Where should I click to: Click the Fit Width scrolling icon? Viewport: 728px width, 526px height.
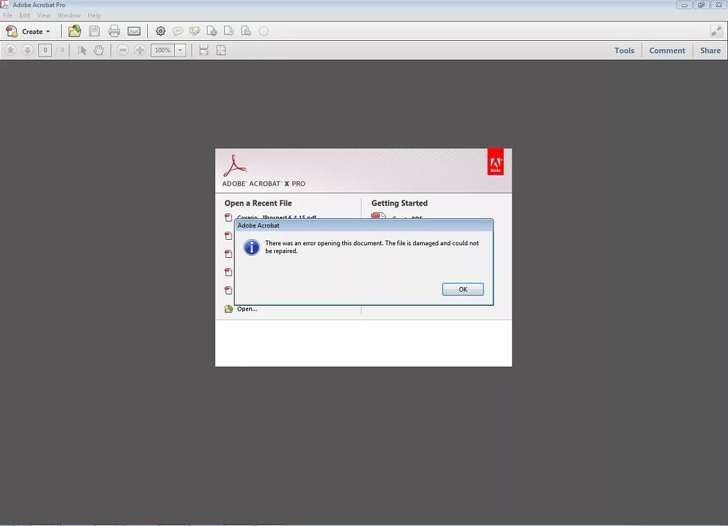(x=204, y=50)
